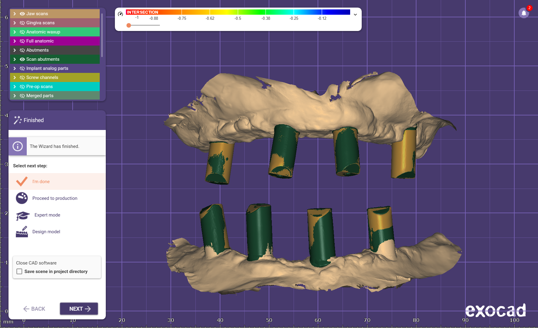Click the orange intersection slider handle
Image resolution: width=538 pixels, height=328 pixels.
[129, 25]
